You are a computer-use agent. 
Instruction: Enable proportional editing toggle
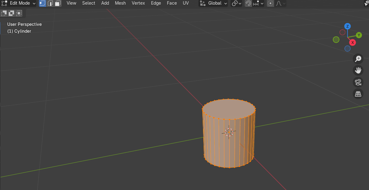[270, 3]
